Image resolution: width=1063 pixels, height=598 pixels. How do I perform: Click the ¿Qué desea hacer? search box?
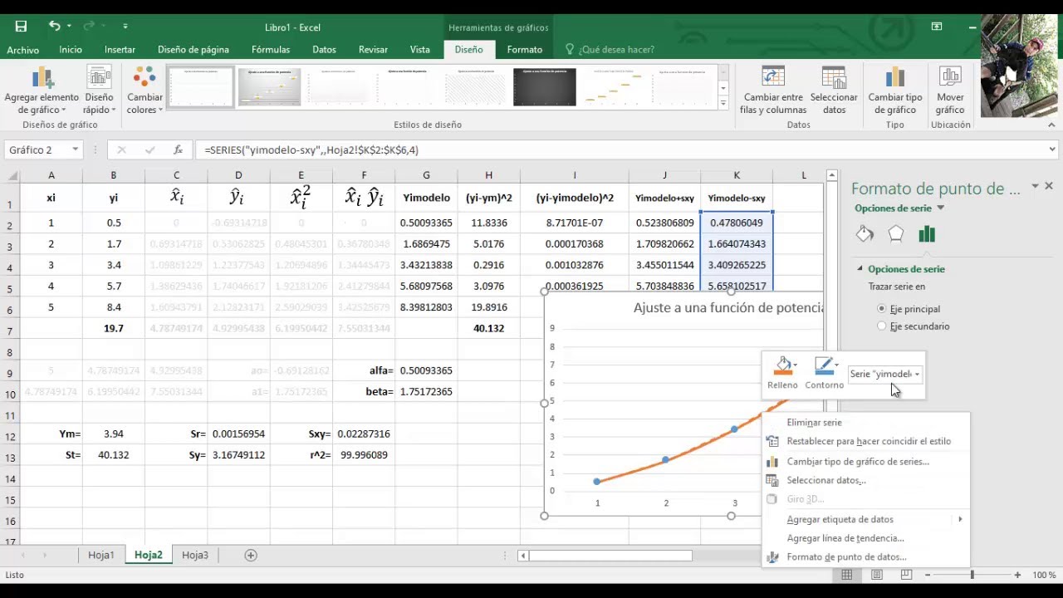click(615, 50)
